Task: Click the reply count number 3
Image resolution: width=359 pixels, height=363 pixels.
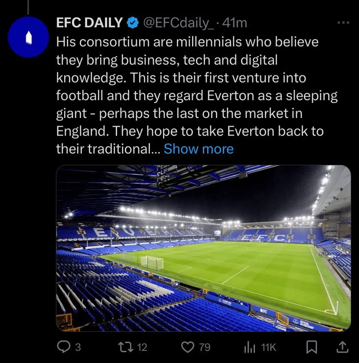Action: 78,347
